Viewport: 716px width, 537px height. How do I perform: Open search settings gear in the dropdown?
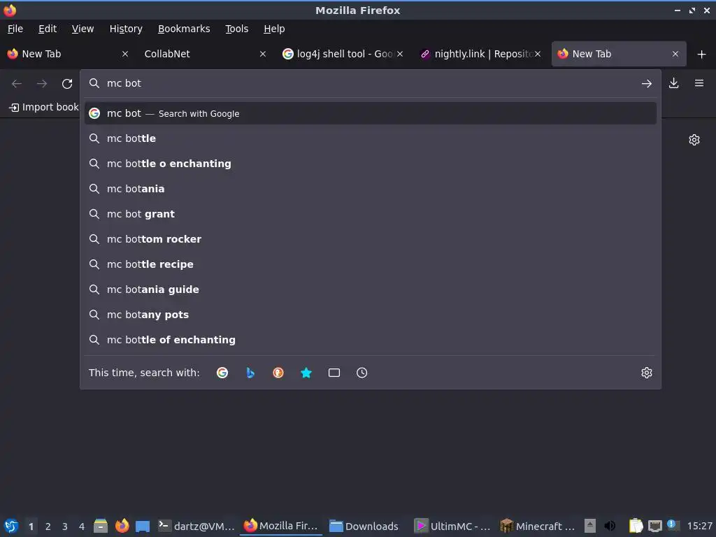[647, 373]
